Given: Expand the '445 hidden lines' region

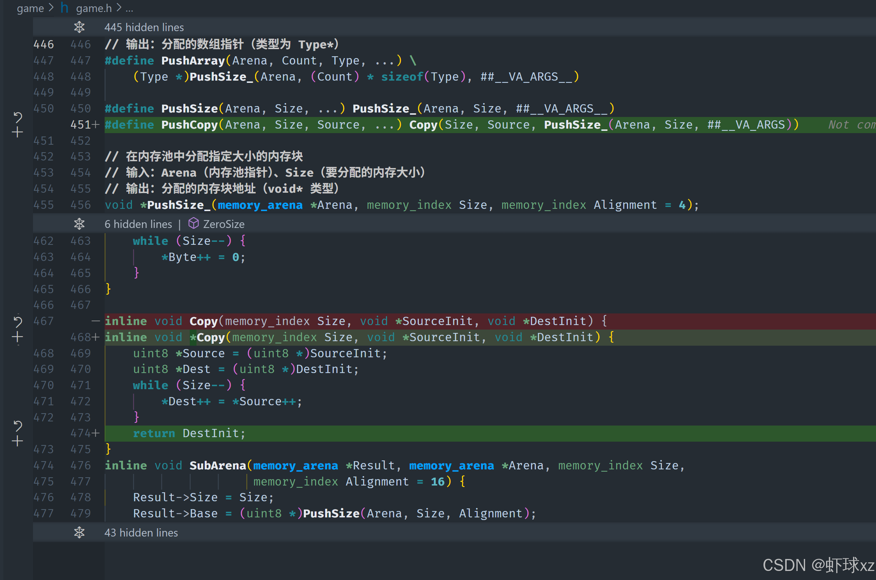Looking at the screenshot, I should tap(144, 27).
